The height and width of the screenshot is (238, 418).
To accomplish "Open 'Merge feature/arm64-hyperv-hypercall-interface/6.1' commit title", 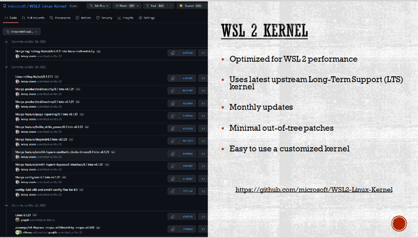I will point(59,164).
